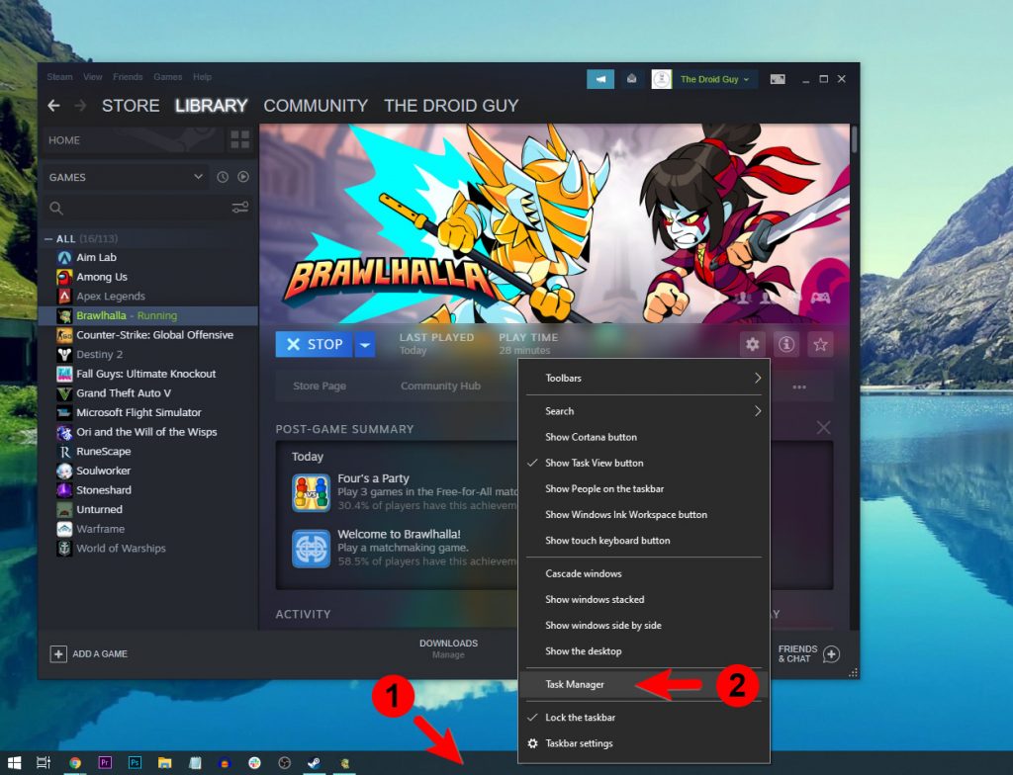This screenshot has width=1013, height=775.
Task: Click Four's a Party achievement icon
Action: click(311, 492)
